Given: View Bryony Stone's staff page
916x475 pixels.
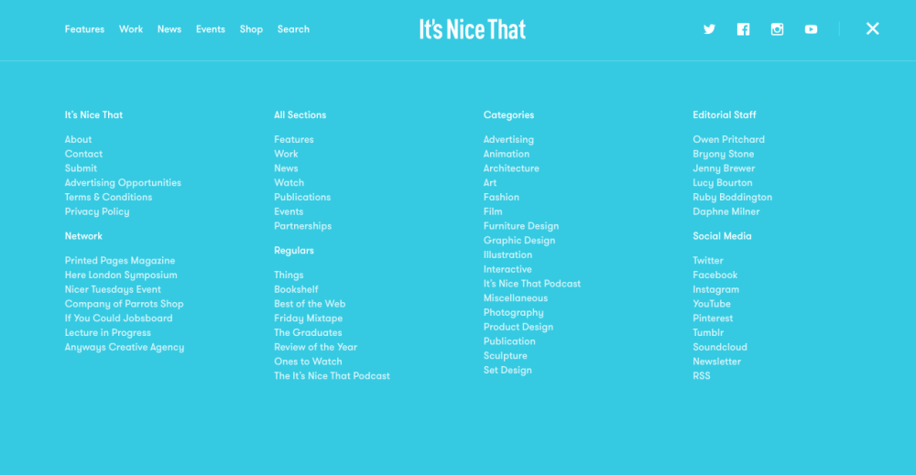Looking at the screenshot, I should [724, 154].
